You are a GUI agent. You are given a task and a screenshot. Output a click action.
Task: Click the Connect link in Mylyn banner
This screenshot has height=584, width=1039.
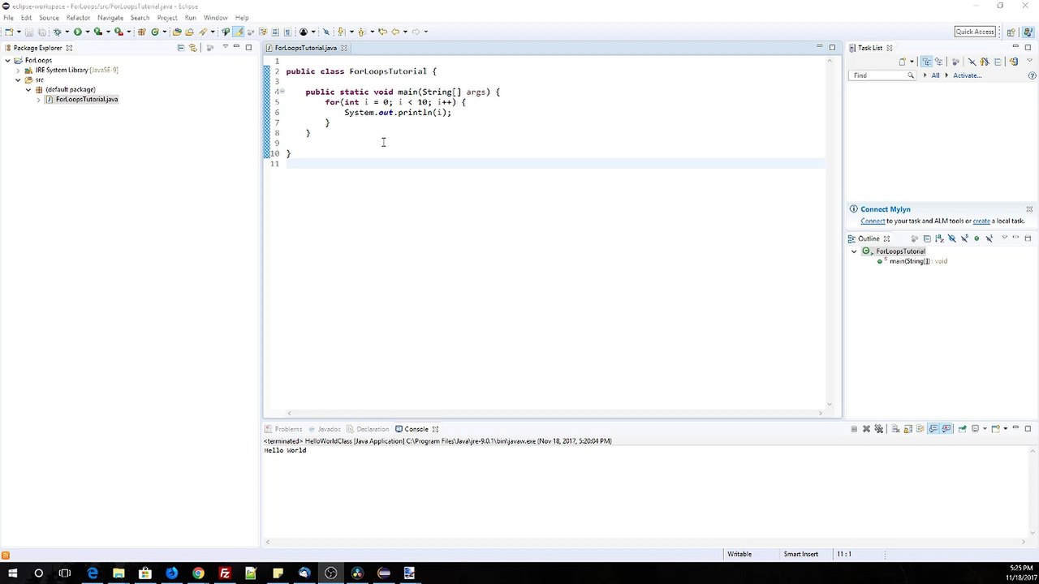pos(873,221)
